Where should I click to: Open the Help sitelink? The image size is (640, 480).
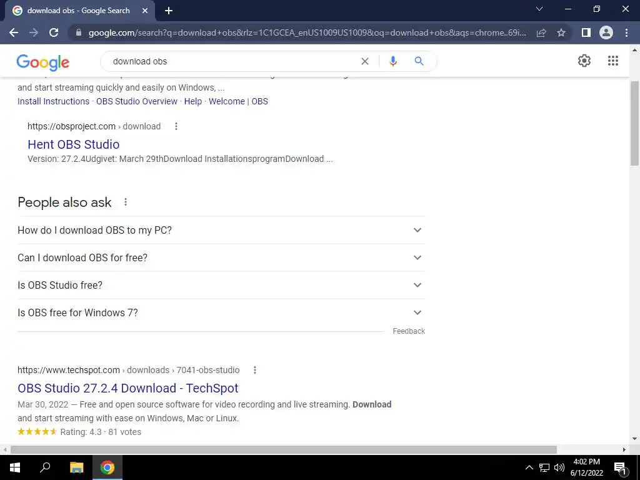tap(193, 101)
